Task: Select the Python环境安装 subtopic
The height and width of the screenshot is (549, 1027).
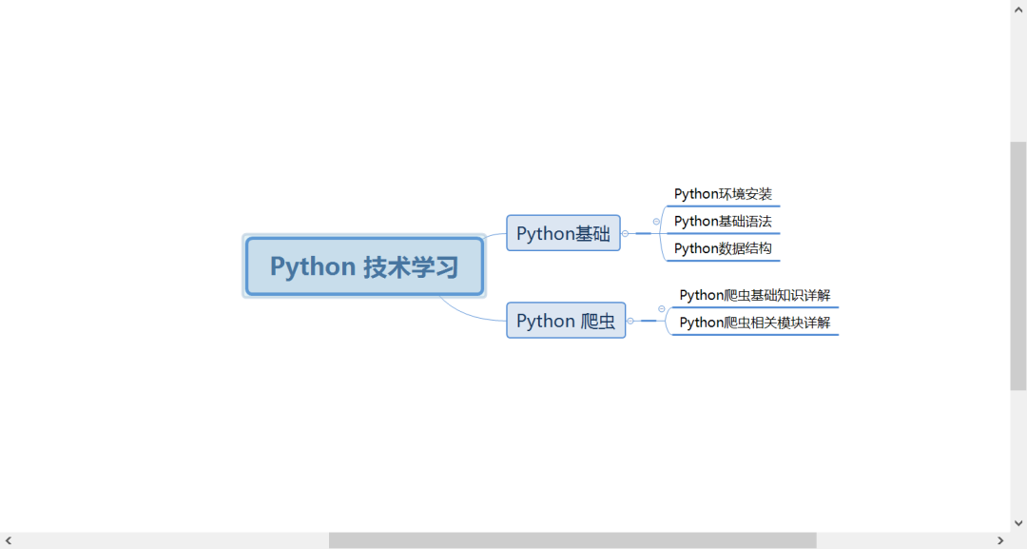Action: 723,193
